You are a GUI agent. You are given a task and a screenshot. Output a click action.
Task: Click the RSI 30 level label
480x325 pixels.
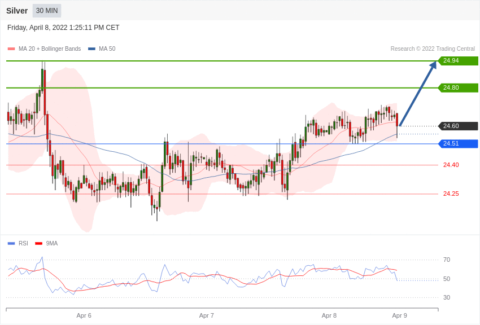coord(447,297)
